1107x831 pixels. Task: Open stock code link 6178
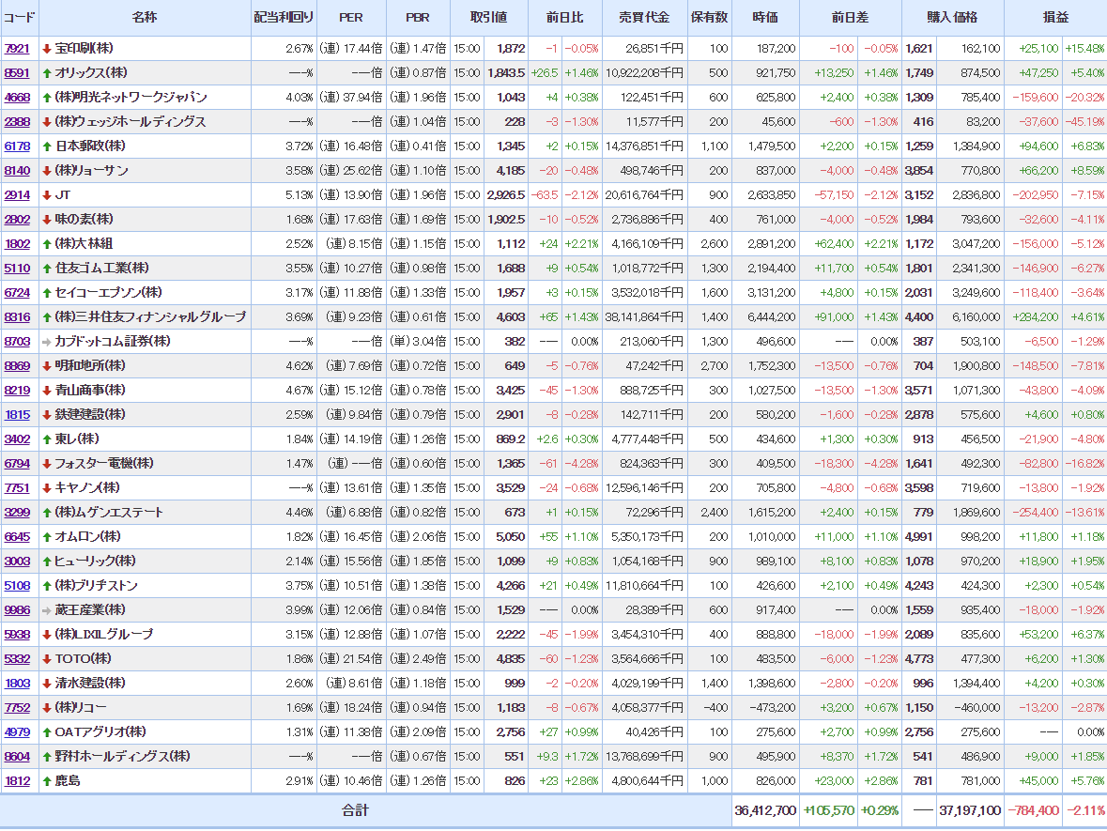click(17, 146)
